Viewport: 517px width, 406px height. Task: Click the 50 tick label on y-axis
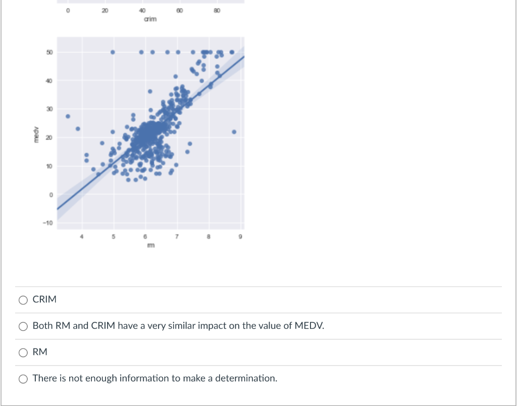50,53
